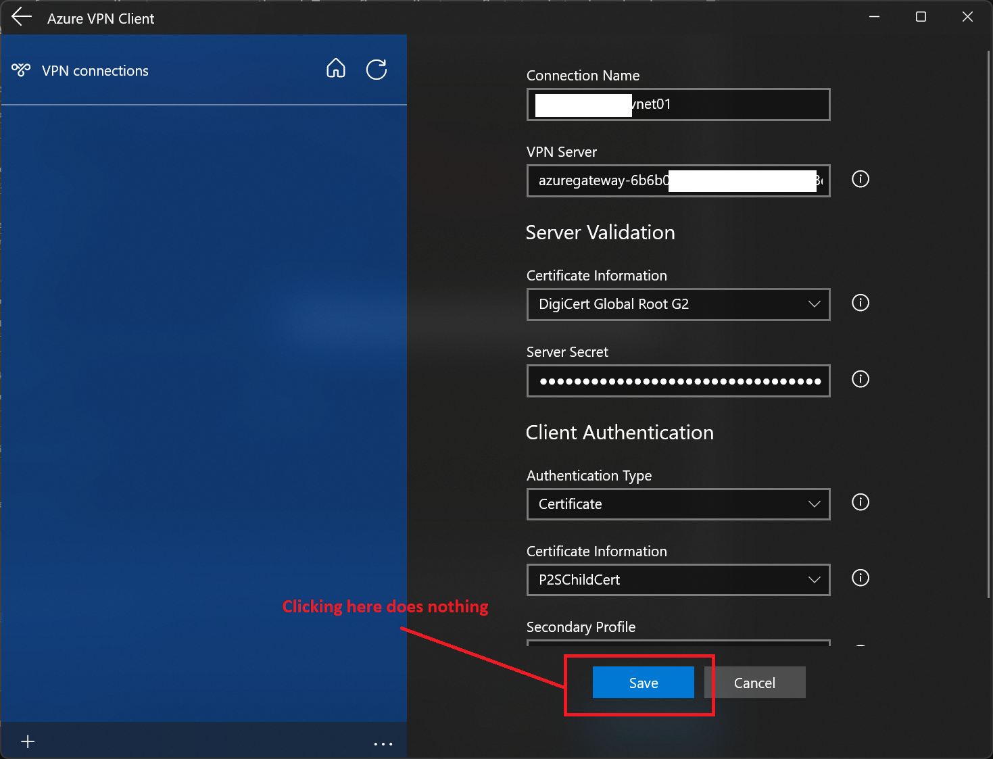
Task: Show info for server Certificate Information
Action: coord(861,303)
